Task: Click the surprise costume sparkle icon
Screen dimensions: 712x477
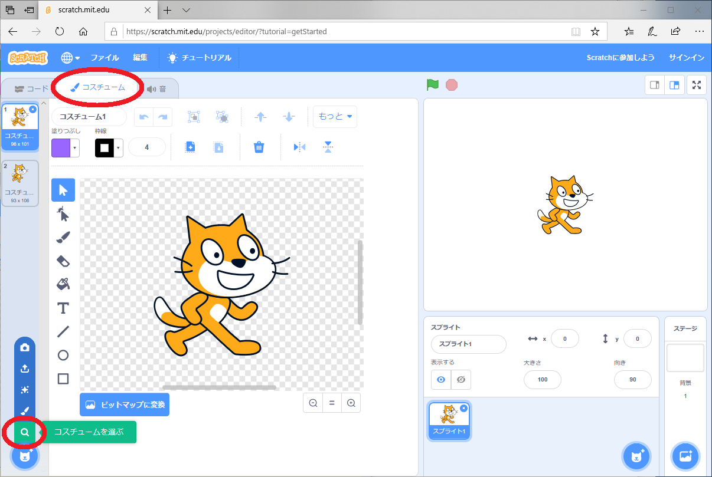Action: pyautogui.click(x=25, y=390)
